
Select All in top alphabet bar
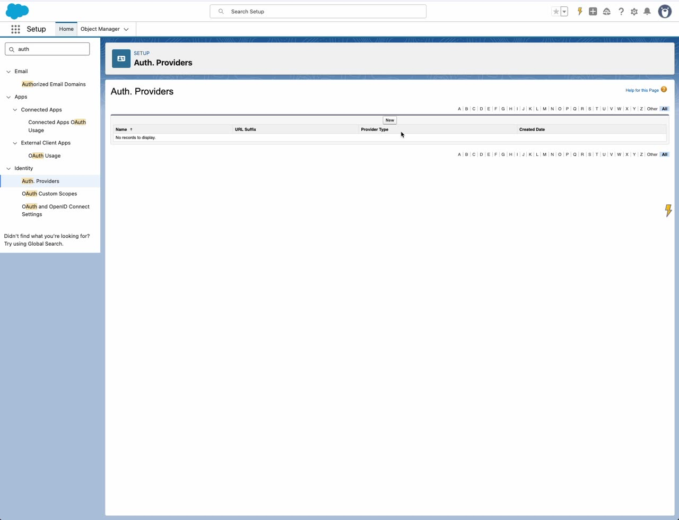click(664, 109)
